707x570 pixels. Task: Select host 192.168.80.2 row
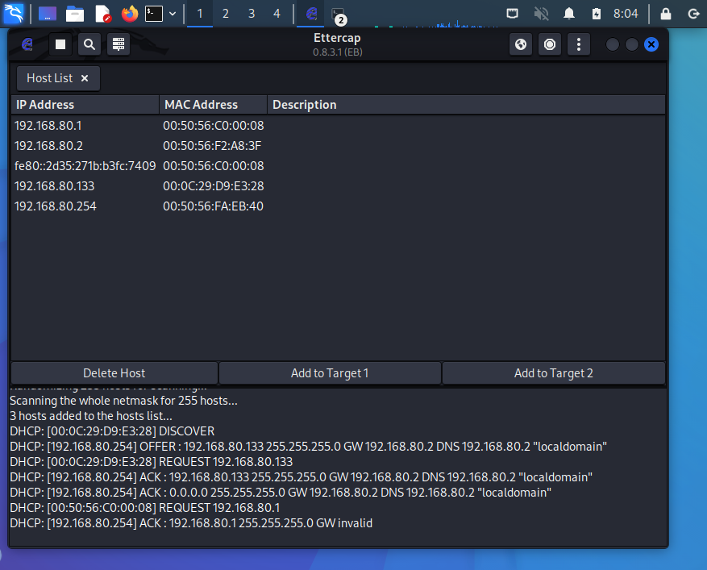click(x=338, y=146)
